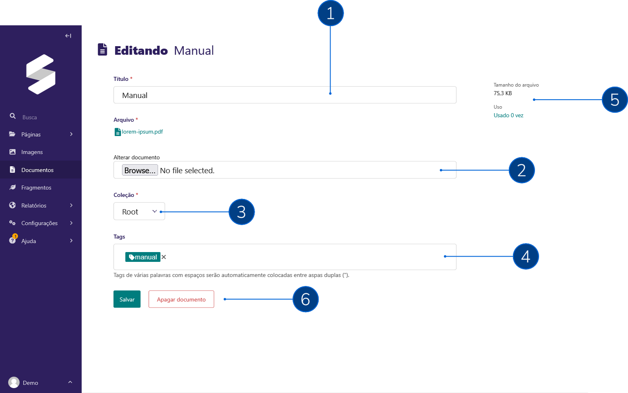Viewport: 628px width, 393px height.
Task: Select Busca in the sidebar
Action: (29, 116)
